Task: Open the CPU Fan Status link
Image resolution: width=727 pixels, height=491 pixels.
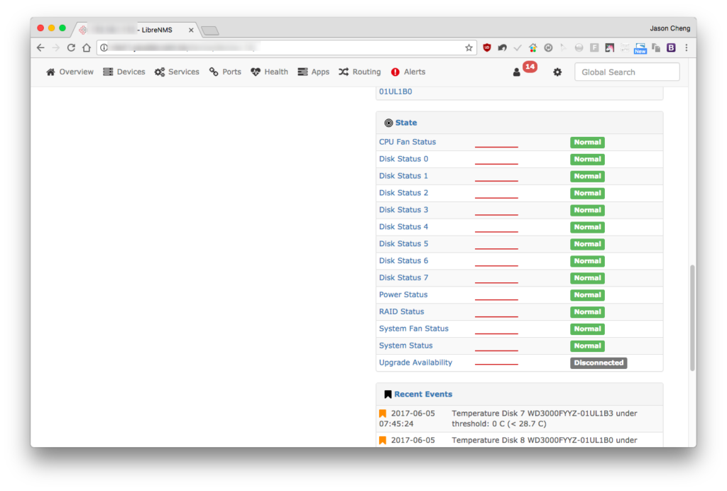Action: pos(408,142)
